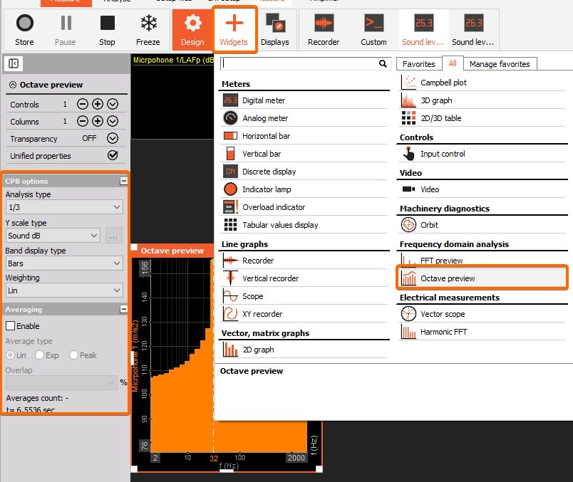Increase the Columns count
This screenshot has width=573, height=482.
[x=98, y=121]
